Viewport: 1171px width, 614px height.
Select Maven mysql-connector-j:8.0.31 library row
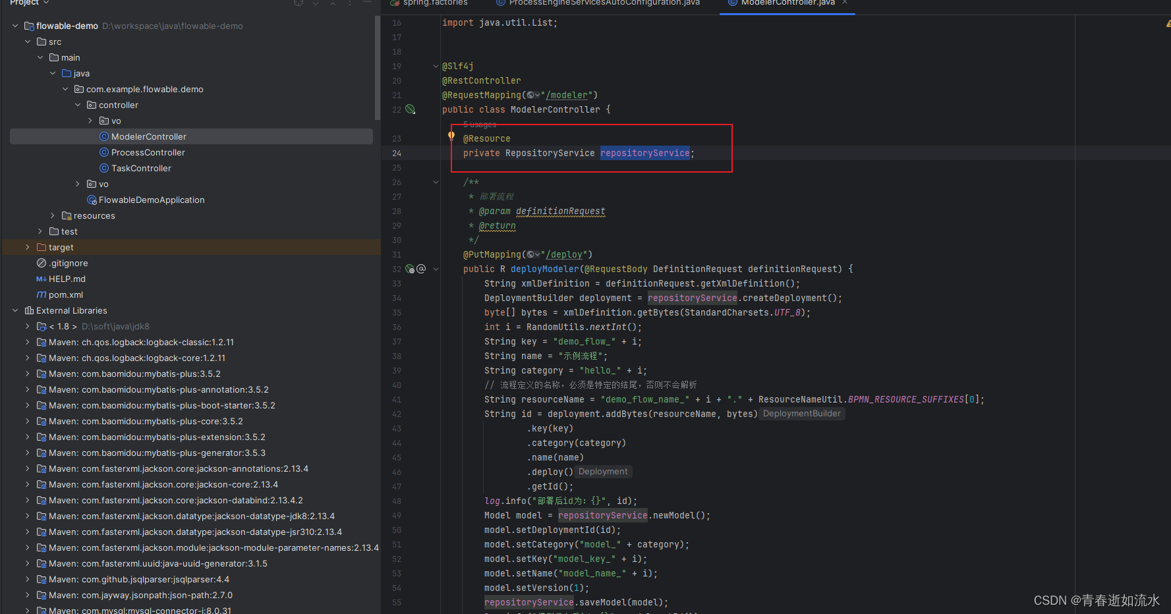tap(191, 610)
